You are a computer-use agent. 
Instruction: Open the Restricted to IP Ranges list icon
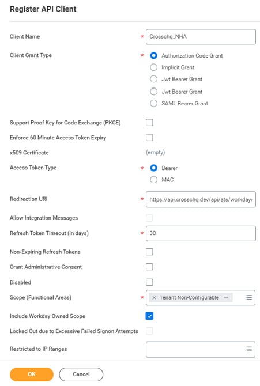click(248, 349)
